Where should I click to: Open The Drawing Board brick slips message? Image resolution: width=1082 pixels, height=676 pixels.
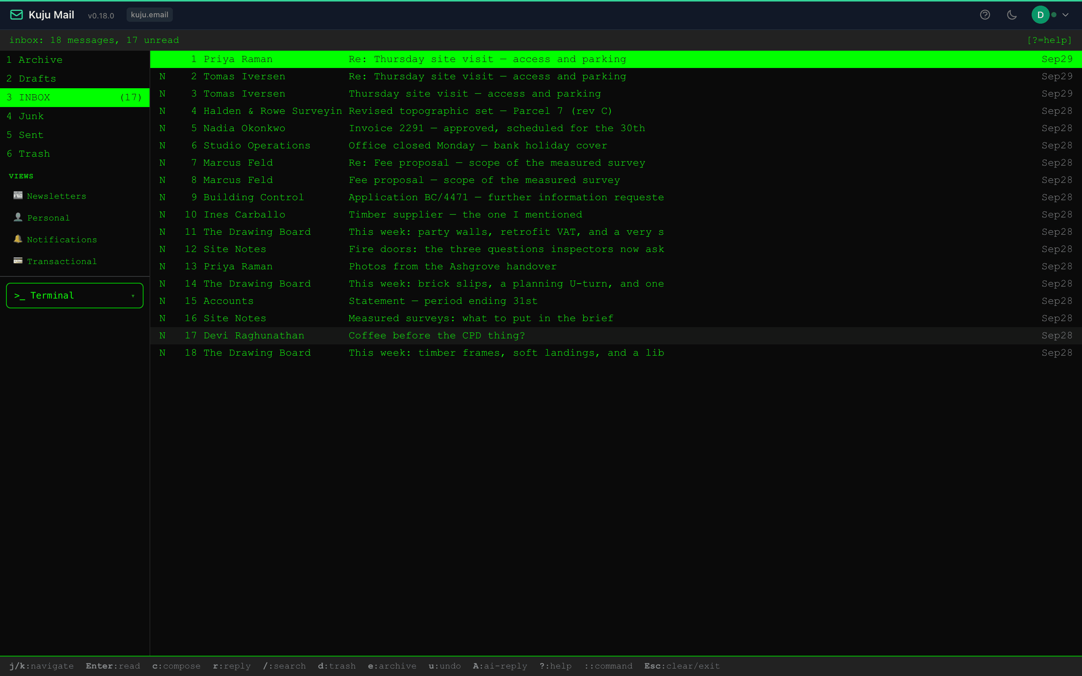[x=616, y=284]
